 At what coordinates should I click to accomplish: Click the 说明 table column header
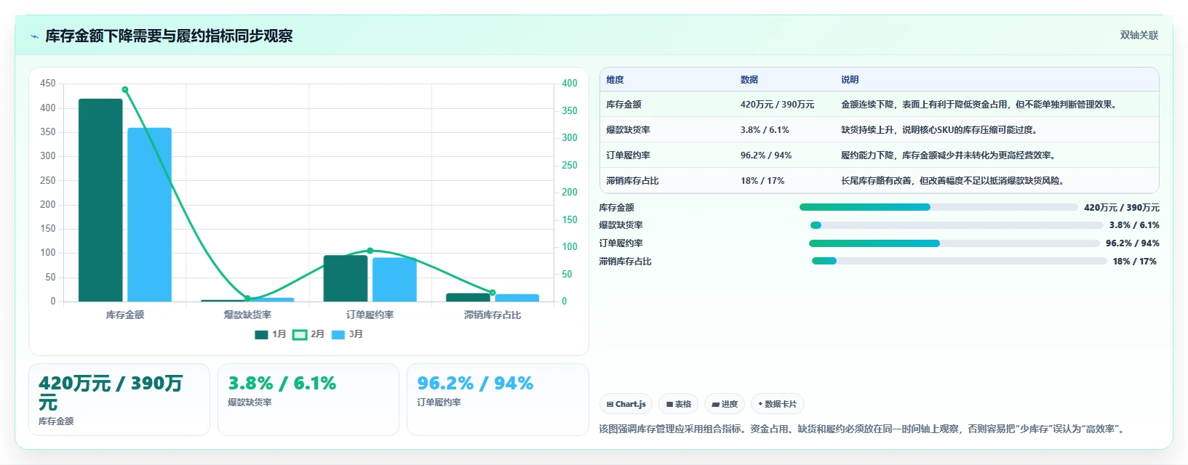click(x=850, y=80)
